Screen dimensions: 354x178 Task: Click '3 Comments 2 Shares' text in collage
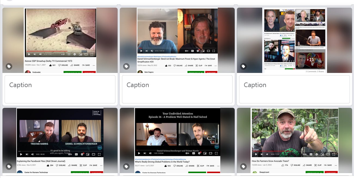315,71
